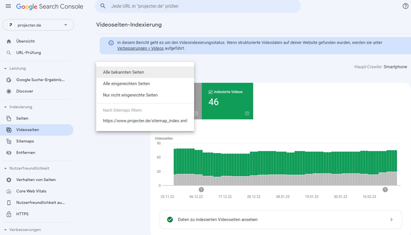Select Nur nicht eingereichte Seiten option
Image resolution: width=411 pixels, height=235 pixels.
145,95
